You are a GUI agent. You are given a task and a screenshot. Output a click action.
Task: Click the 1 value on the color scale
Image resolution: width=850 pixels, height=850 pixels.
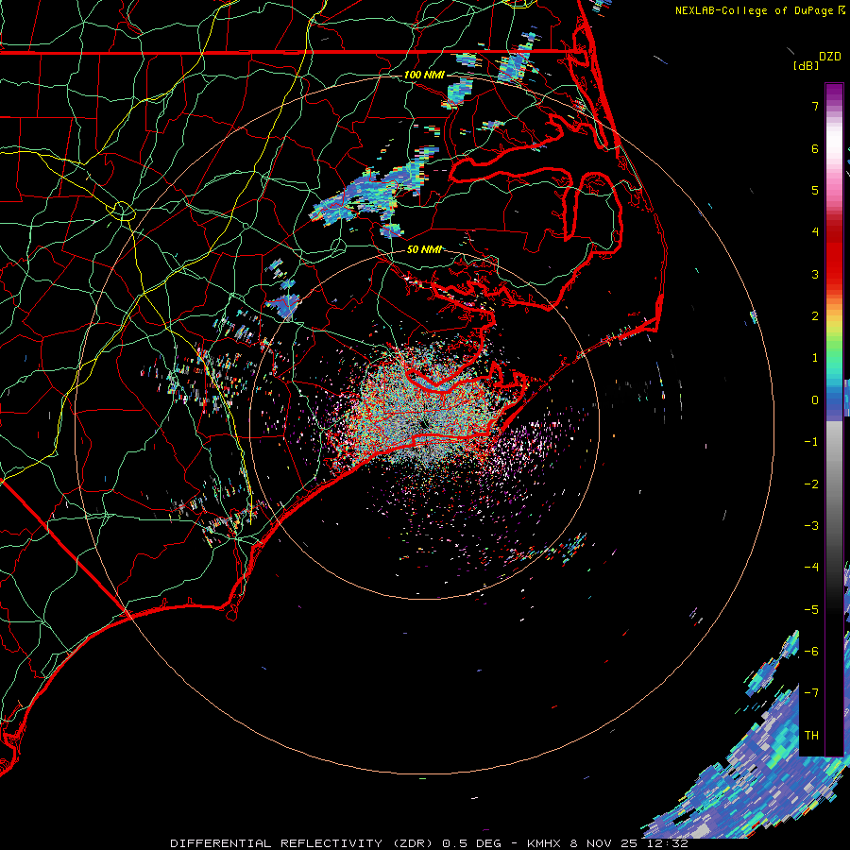click(x=815, y=358)
